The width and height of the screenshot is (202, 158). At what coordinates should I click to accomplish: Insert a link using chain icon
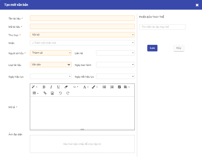[45, 93]
